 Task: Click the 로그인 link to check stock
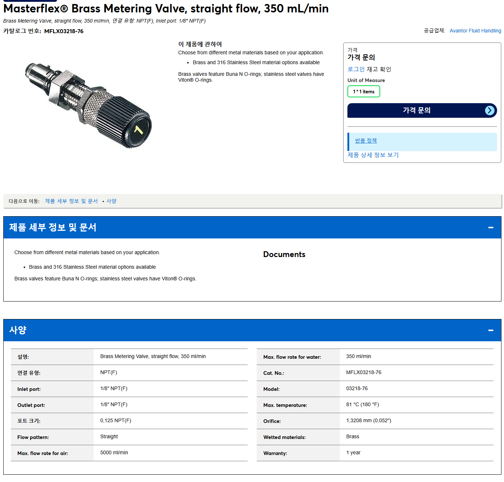pos(356,69)
